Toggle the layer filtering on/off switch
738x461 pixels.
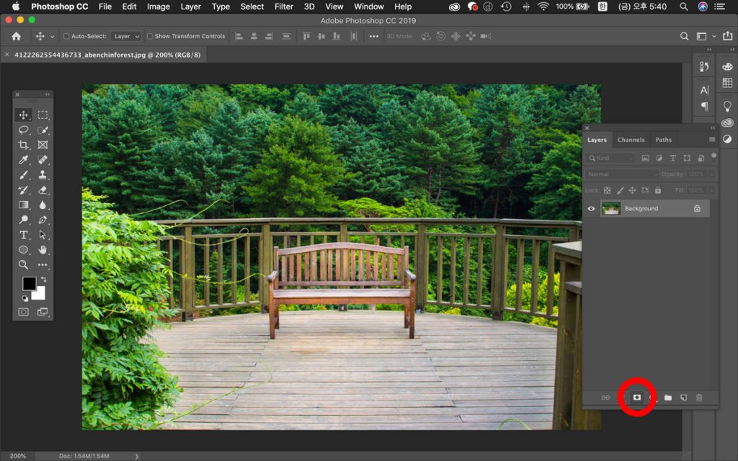pos(714,156)
